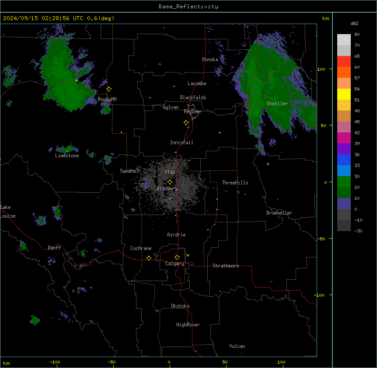
Task: Click the -100 tick on bottom km axis
Action: tap(55, 362)
